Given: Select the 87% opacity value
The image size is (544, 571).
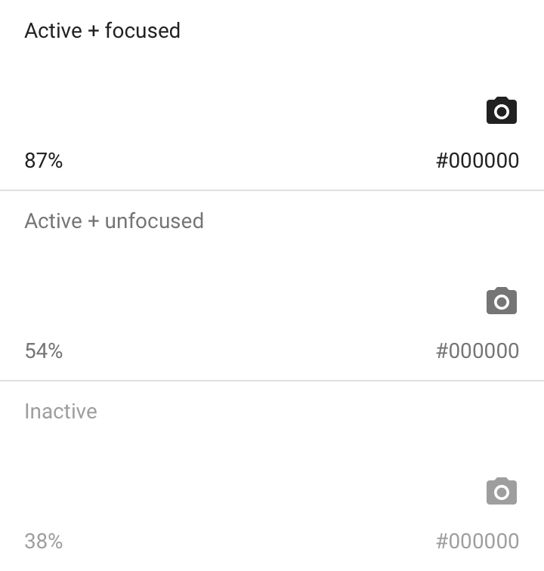Looking at the screenshot, I should pyautogui.click(x=44, y=160).
